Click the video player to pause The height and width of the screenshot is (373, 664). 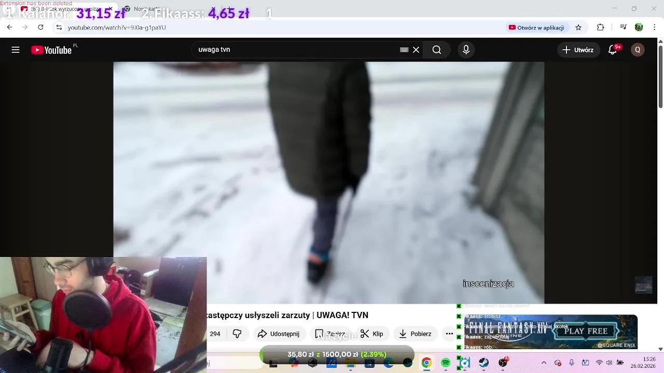[328, 182]
